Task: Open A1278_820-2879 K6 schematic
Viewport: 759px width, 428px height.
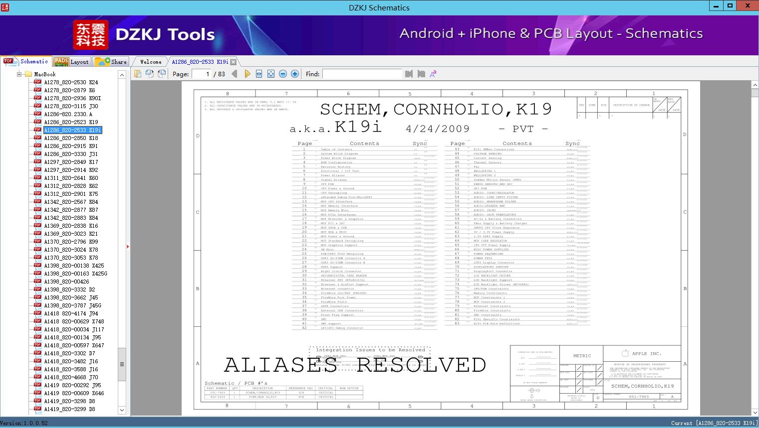Action: (69, 90)
